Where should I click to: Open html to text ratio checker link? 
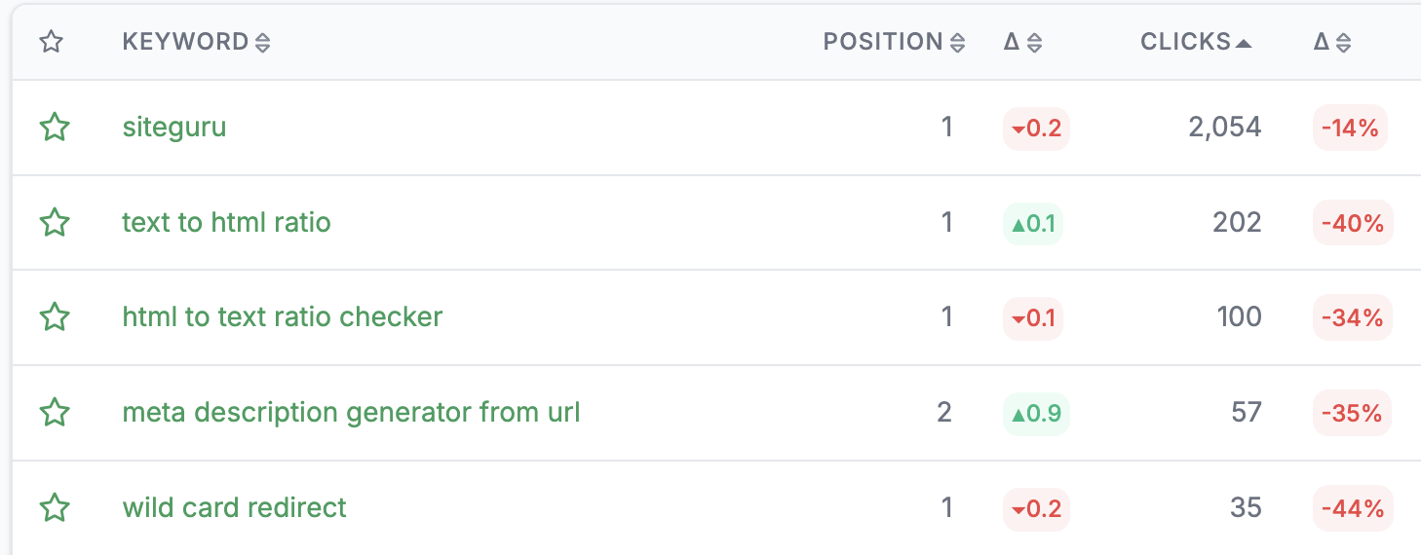click(283, 317)
